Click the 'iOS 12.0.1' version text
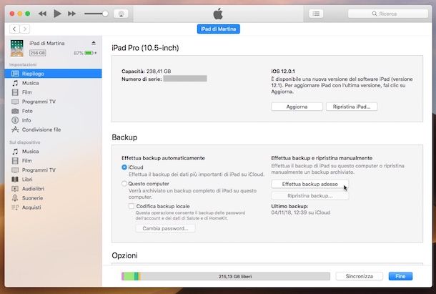436x294 pixels. 283,72
